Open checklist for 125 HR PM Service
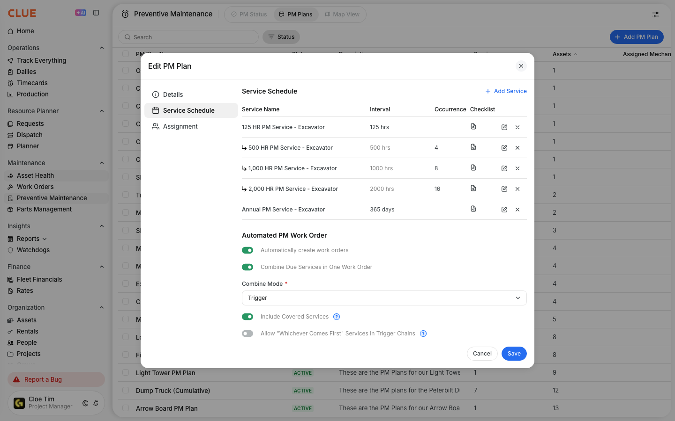Viewport: 675px width, 421px height. click(x=473, y=127)
